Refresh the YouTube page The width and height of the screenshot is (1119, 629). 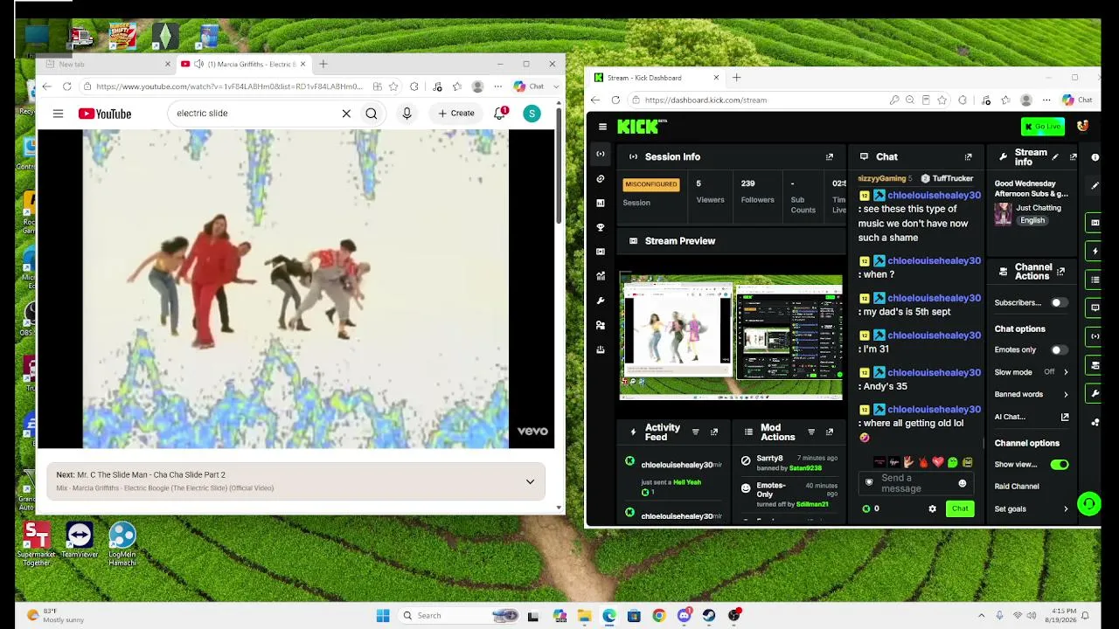[67, 86]
